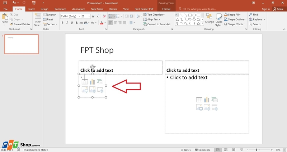287x152 pixels.
Task: Insert a video using the left placeholder icon
Action: click(x=100, y=90)
